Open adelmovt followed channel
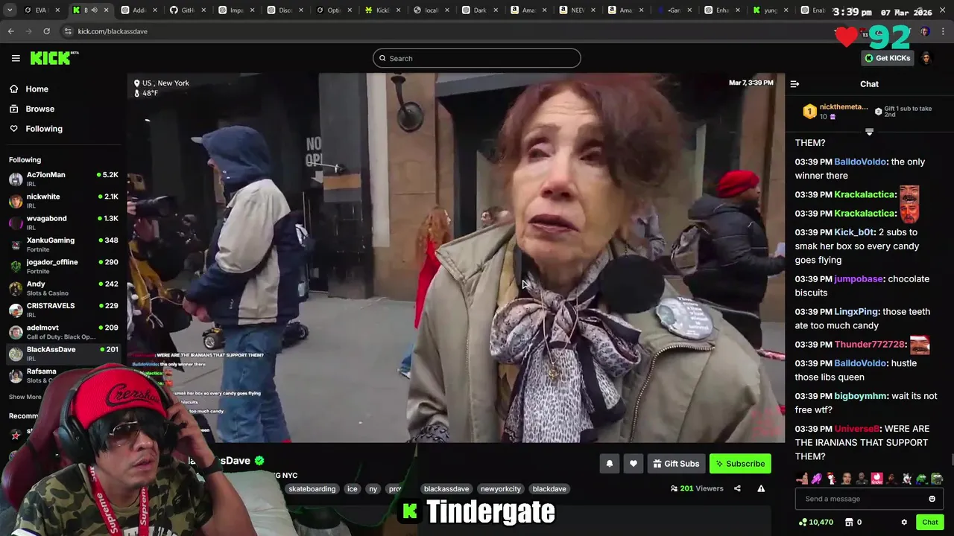 click(63, 331)
